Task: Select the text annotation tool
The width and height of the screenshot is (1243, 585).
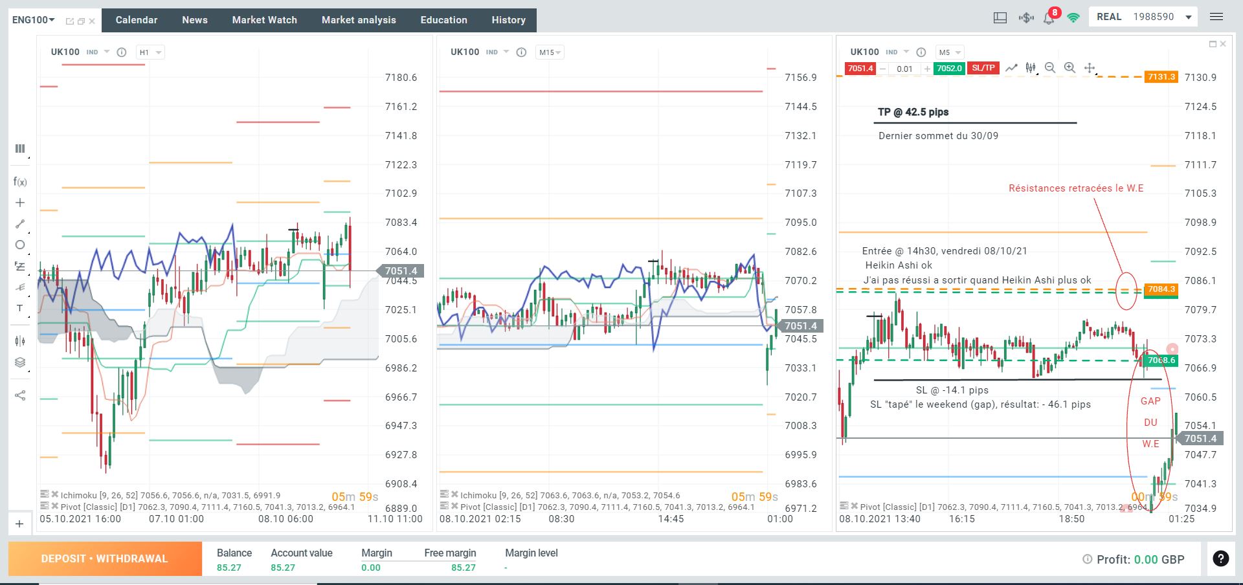Action: [20, 308]
